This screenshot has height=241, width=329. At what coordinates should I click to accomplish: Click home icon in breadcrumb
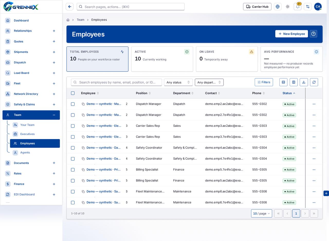point(68,20)
